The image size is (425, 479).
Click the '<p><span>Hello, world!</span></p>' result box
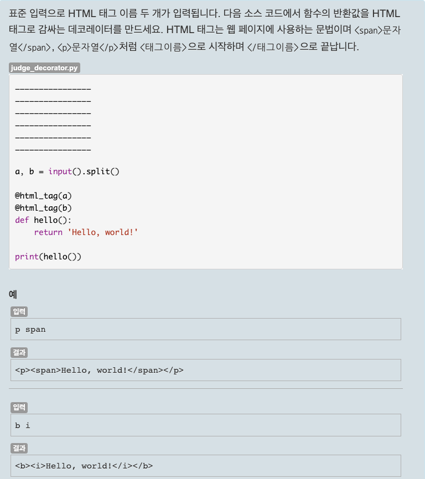[206, 370]
